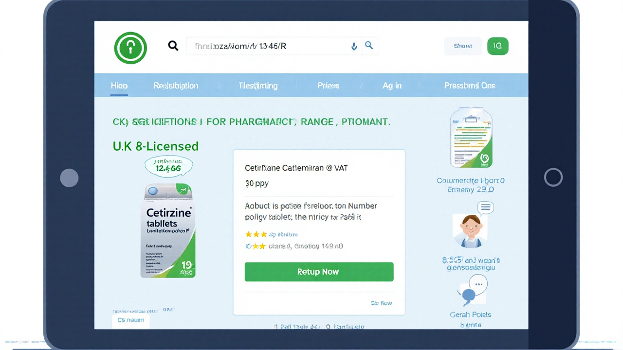Image resolution: width=623 pixels, height=350 pixels.
Task: Click the green IQ button
Action: [x=497, y=46]
